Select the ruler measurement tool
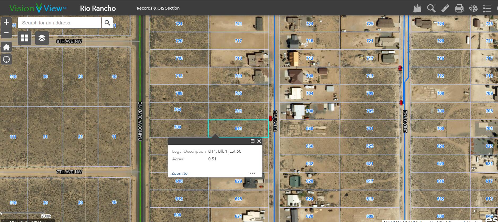498x222 pixels. [x=445, y=8]
